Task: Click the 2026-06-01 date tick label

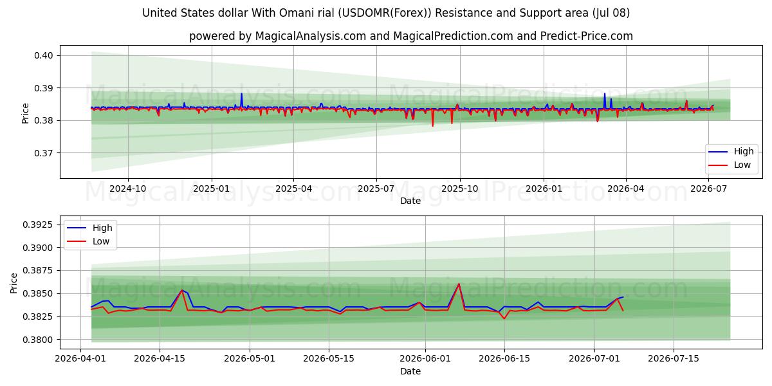Action: click(x=426, y=360)
